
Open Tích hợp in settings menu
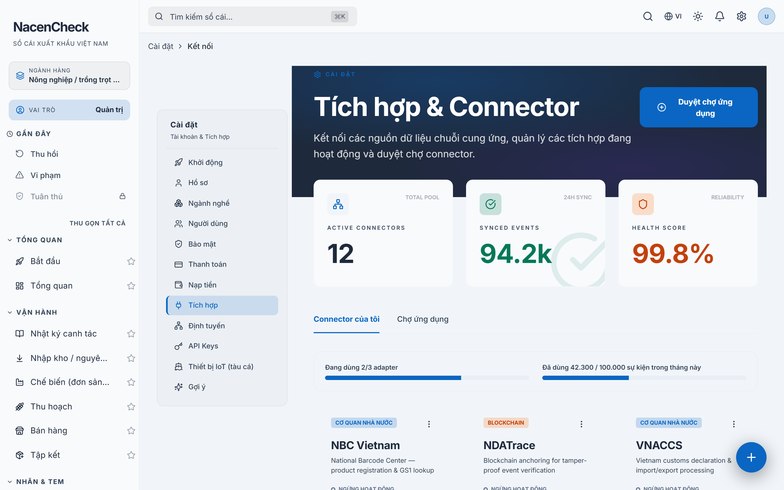pyautogui.click(x=222, y=305)
